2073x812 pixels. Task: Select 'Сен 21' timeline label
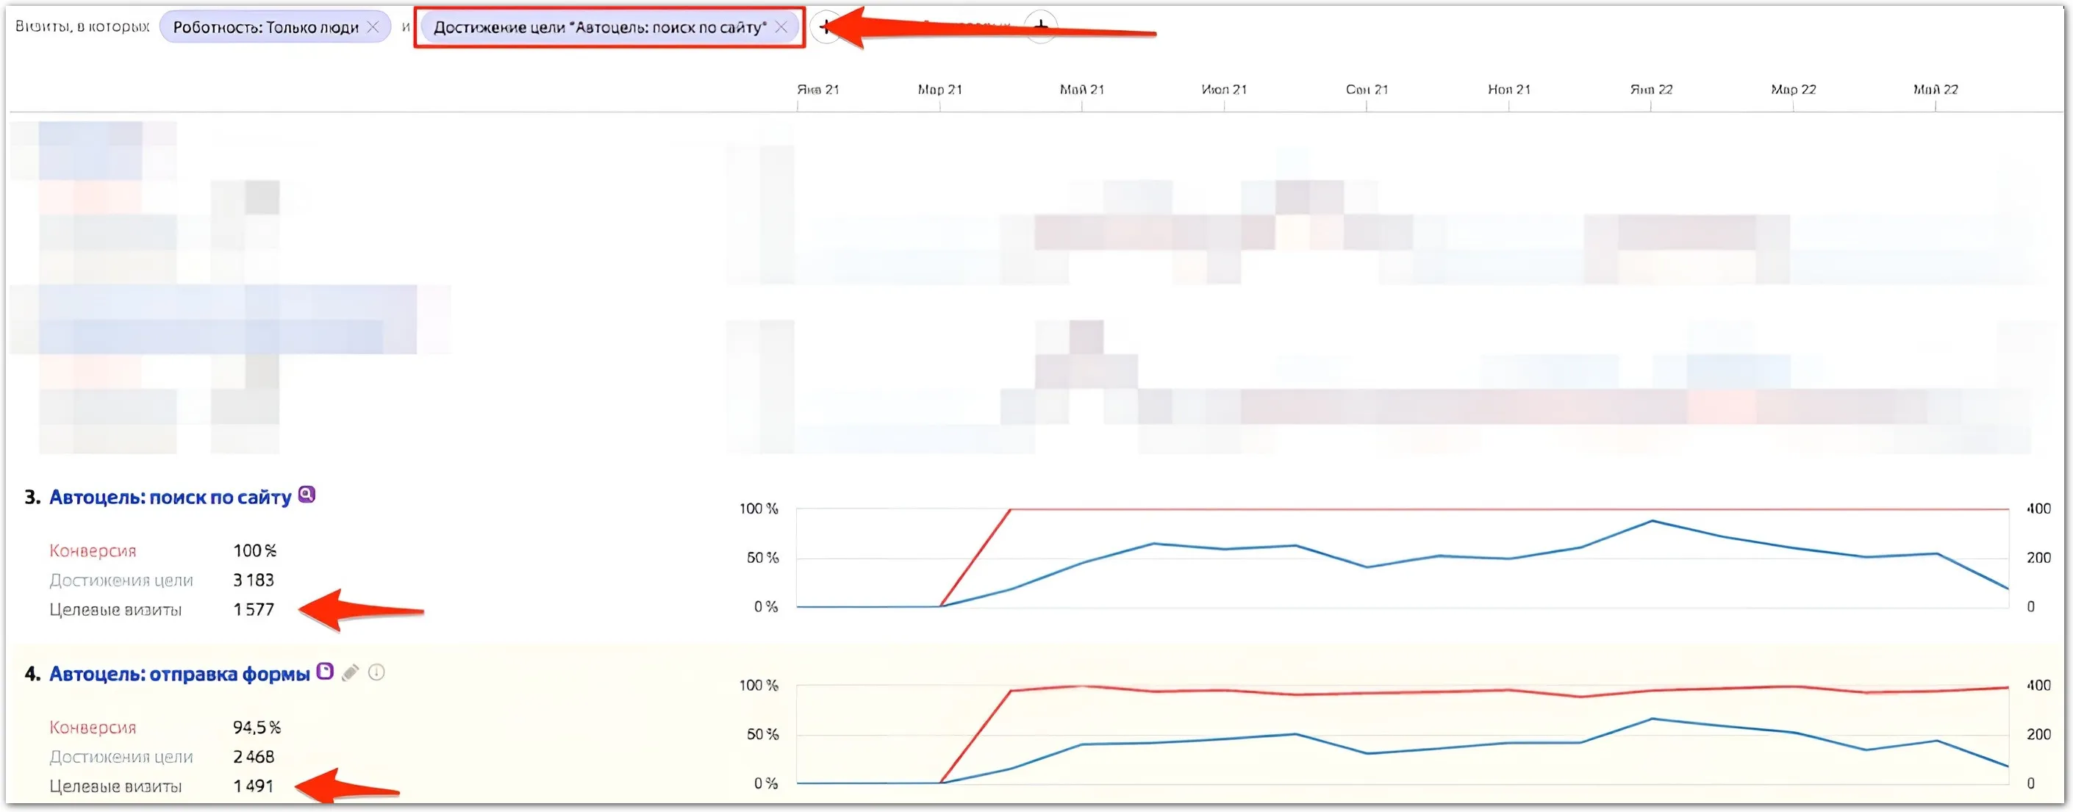pyautogui.click(x=1367, y=90)
